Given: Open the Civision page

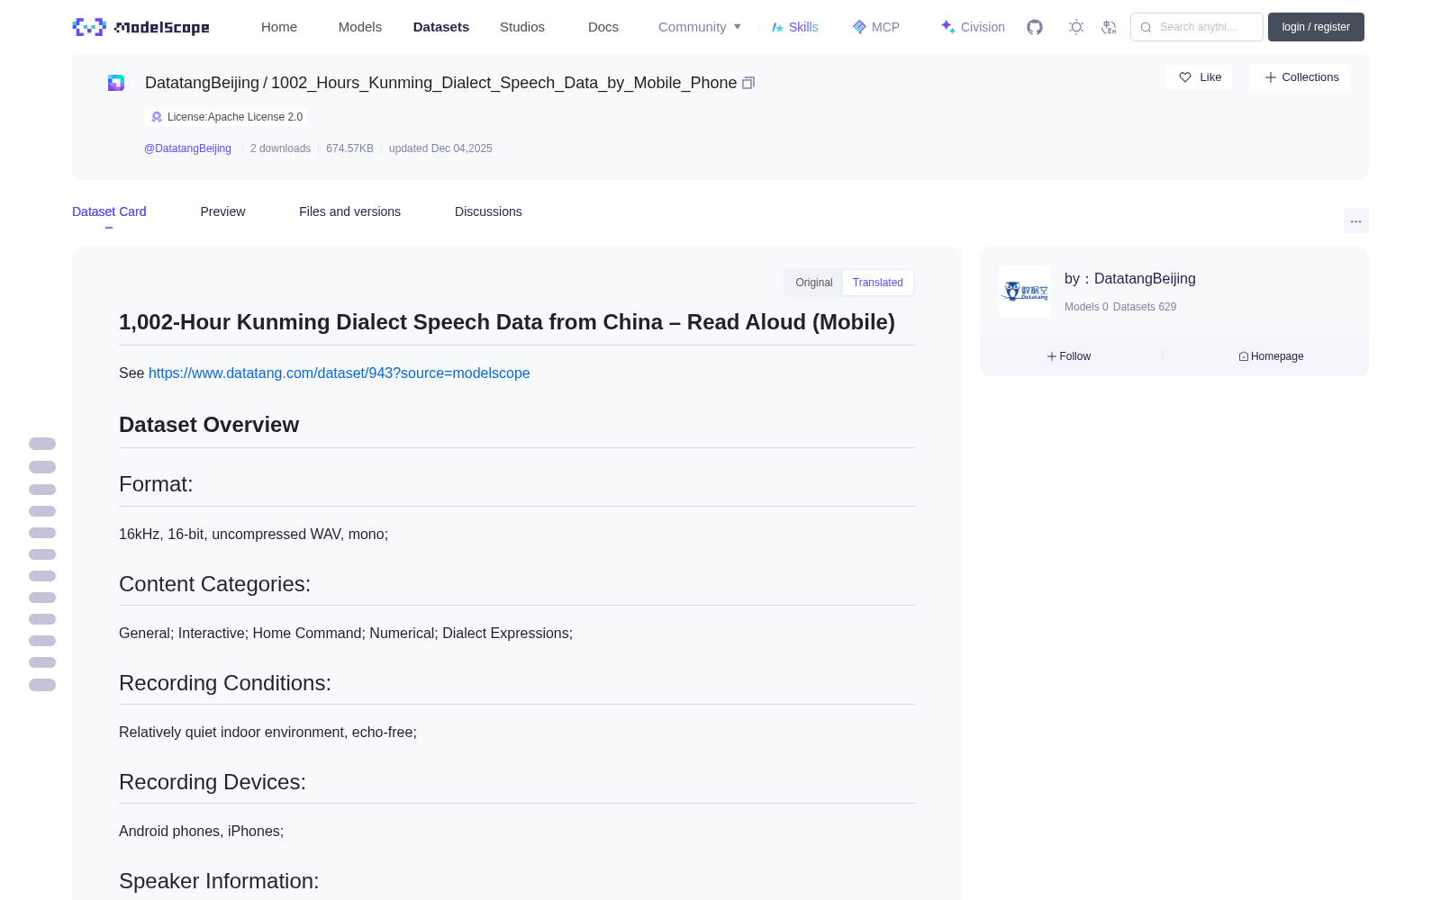Looking at the screenshot, I should (x=973, y=27).
